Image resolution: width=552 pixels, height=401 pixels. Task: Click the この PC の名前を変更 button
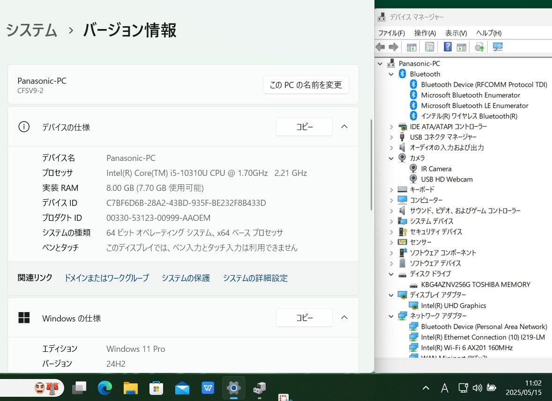click(x=306, y=85)
